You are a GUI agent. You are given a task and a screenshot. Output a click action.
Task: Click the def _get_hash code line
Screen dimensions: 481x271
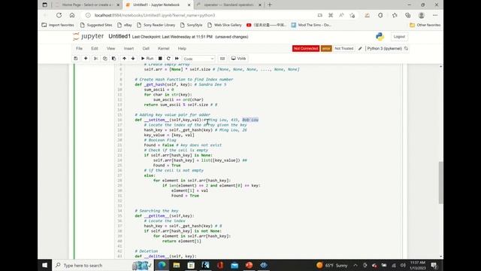180,84
